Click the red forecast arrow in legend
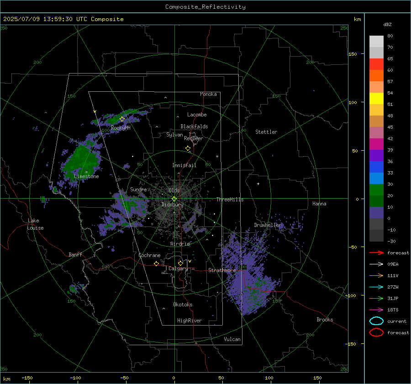Screen dimensions: 411x384 (376, 252)
